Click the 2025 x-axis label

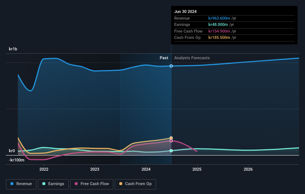click(x=197, y=169)
